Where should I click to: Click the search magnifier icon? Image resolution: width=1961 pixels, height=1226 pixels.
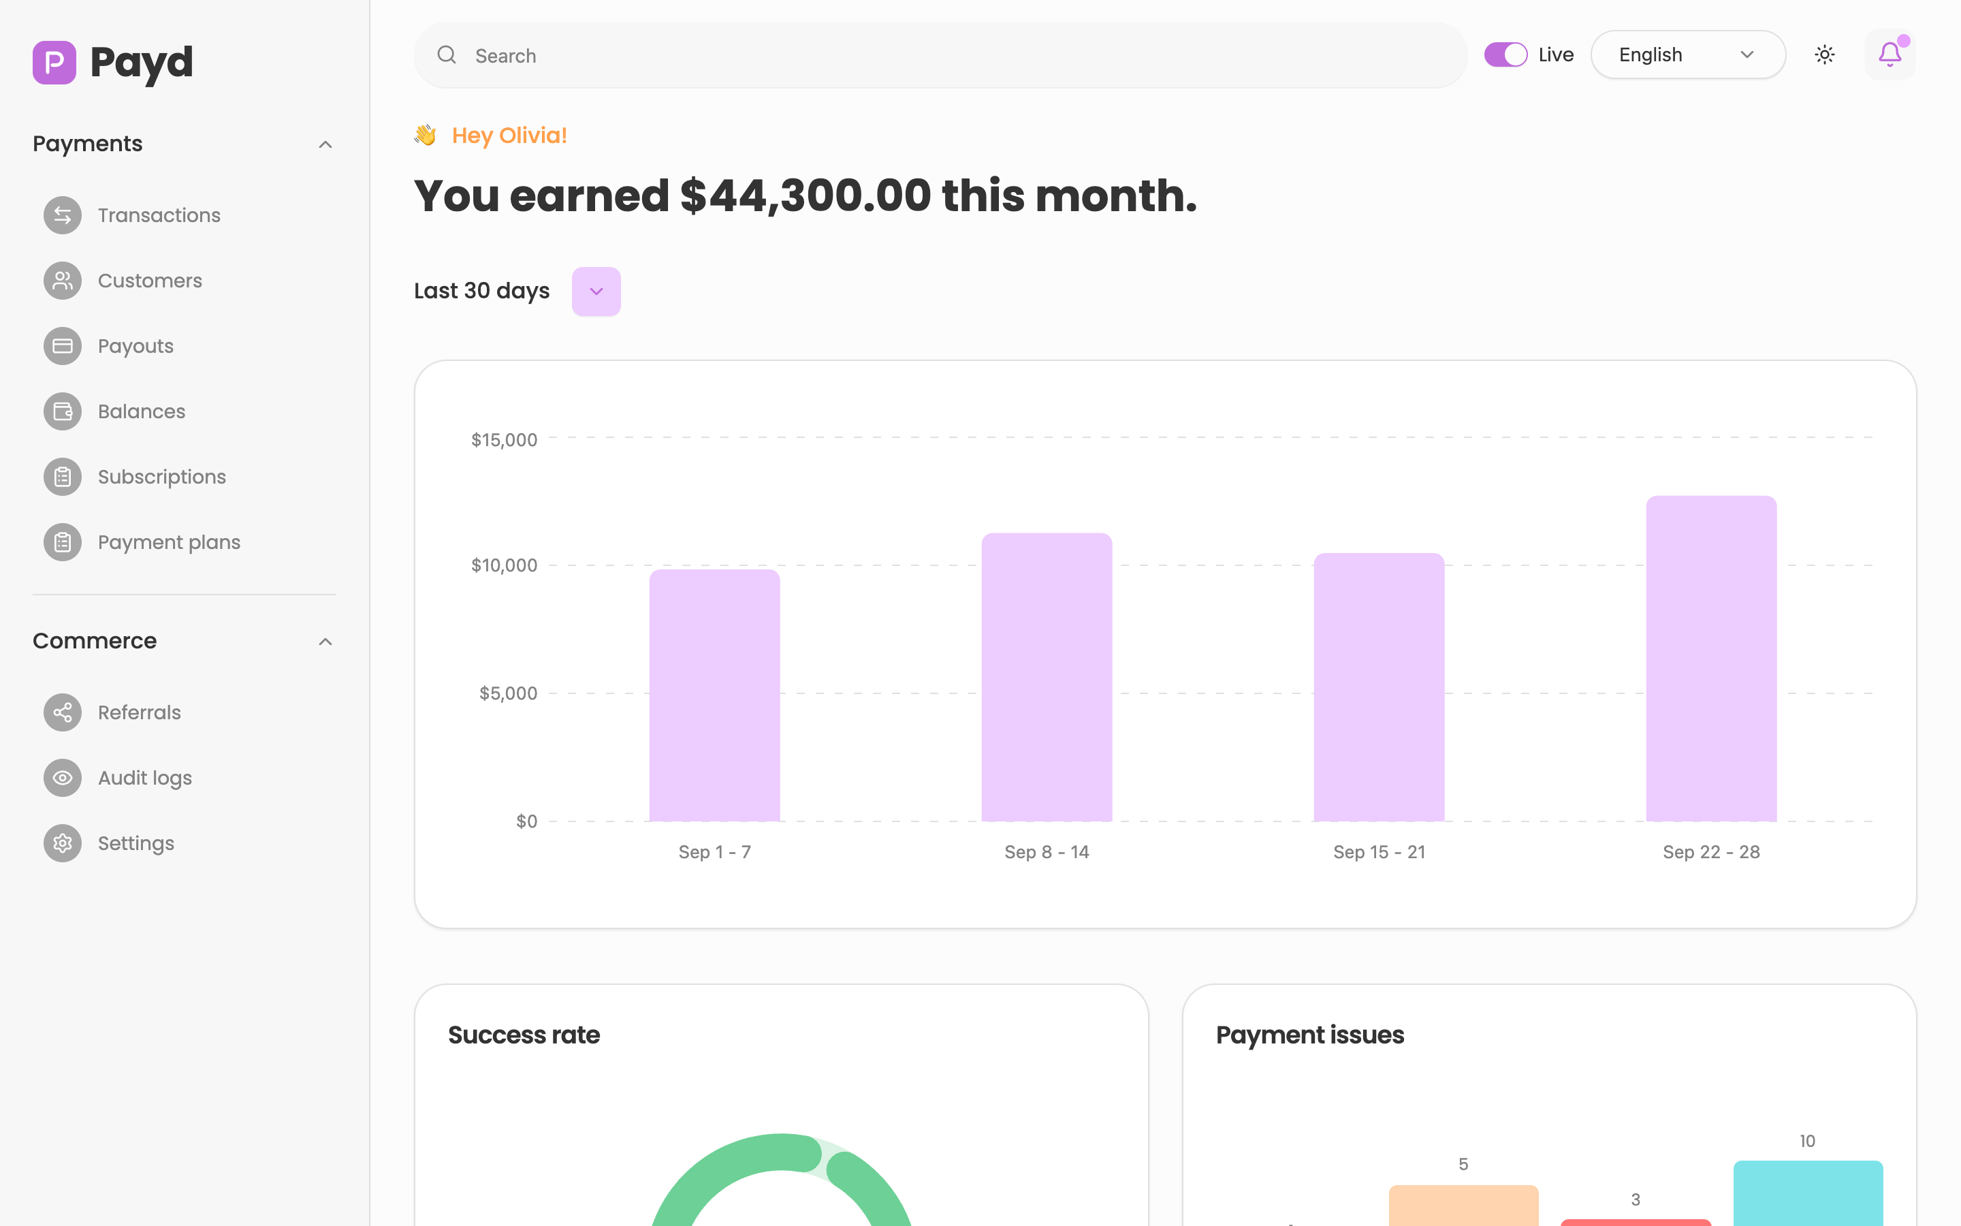tap(447, 54)
